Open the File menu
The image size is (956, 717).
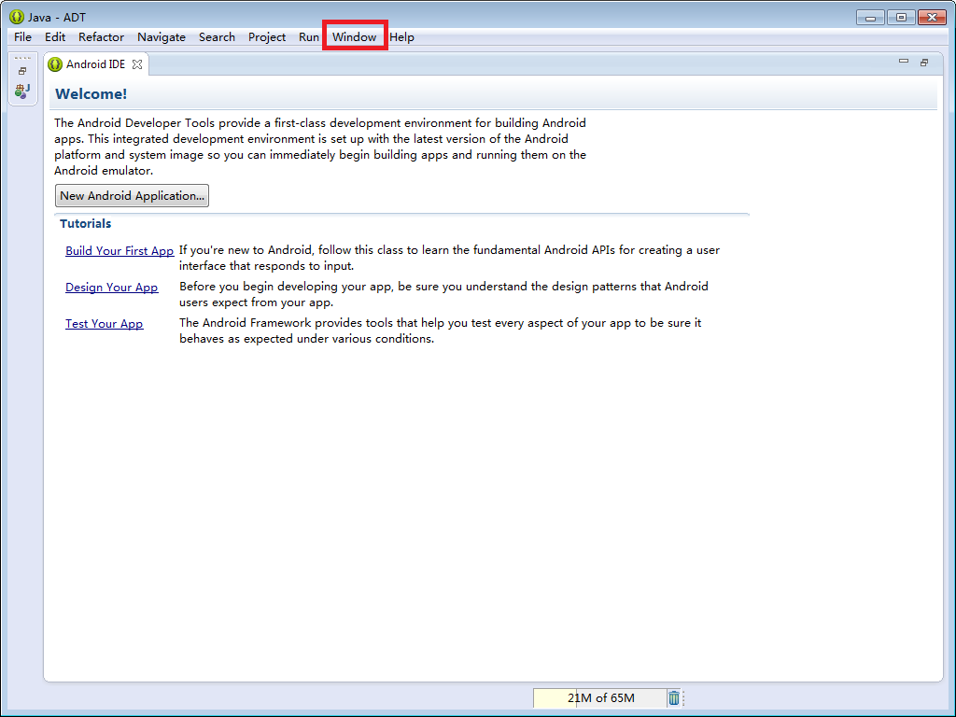(22, 37)
